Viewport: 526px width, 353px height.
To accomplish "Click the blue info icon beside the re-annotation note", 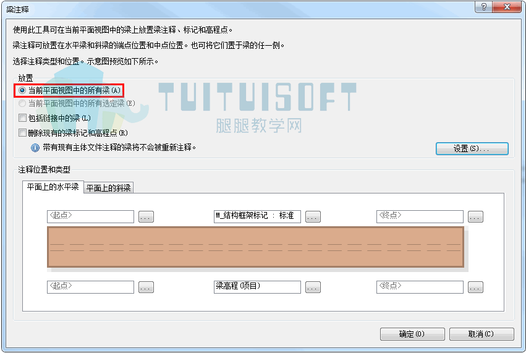I will click(35, 148).
